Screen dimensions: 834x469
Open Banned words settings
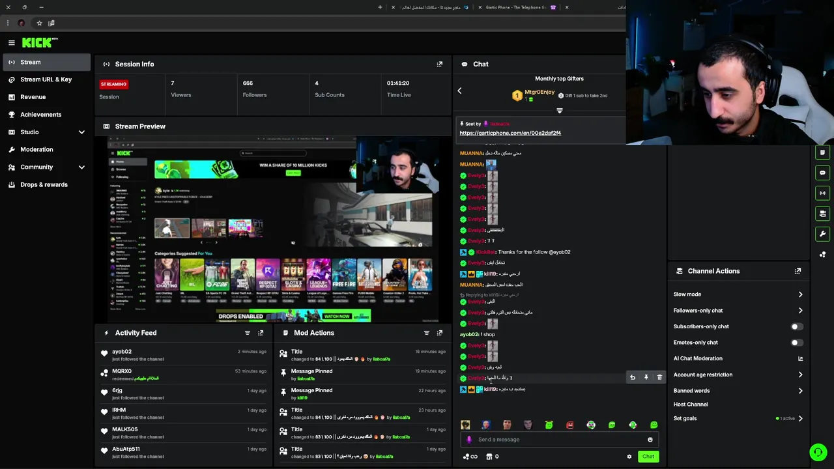coord(738,391)
